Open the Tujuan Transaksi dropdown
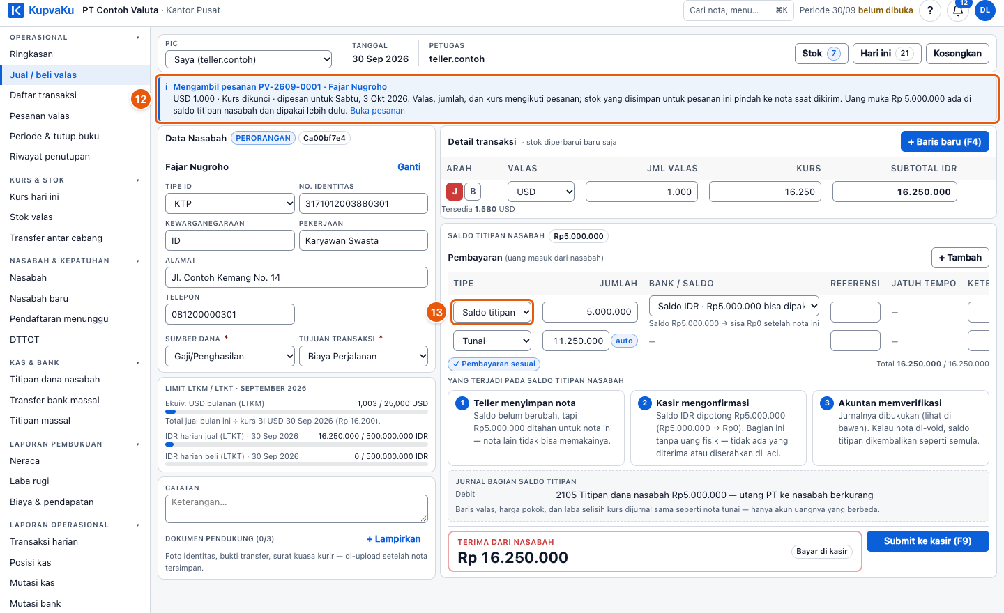The height and width of the screenshot is (613, 1004). (x=363, y=356)
